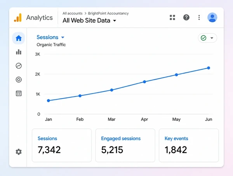Viewport: 233px width, 176px height.
Task: Click the Jun data point on chart
Action: click(x=209, y=68)
